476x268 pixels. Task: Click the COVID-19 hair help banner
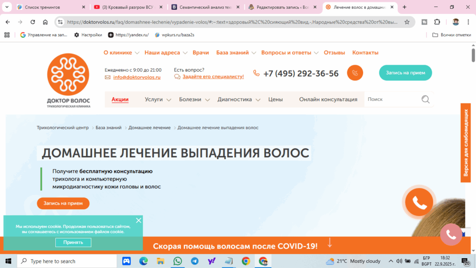point(235,246)
